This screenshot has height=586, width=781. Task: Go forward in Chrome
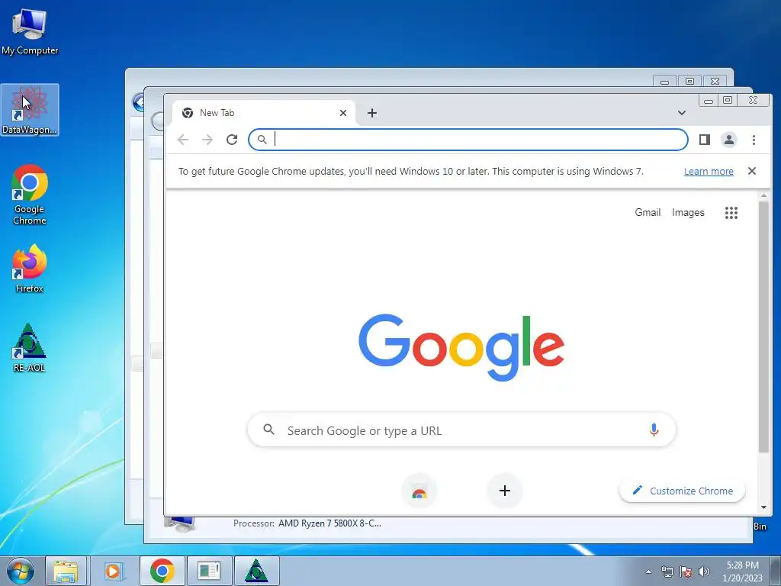point(207,140)
